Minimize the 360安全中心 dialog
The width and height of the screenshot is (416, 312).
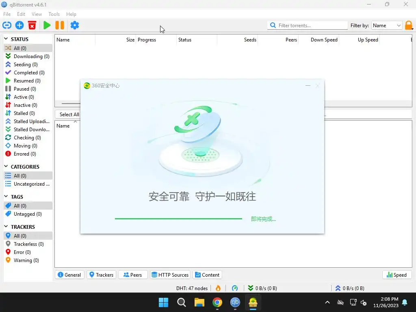308,85
